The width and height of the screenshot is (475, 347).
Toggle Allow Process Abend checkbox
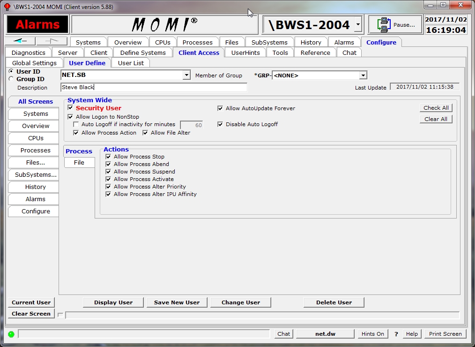(x=108, y=164)
